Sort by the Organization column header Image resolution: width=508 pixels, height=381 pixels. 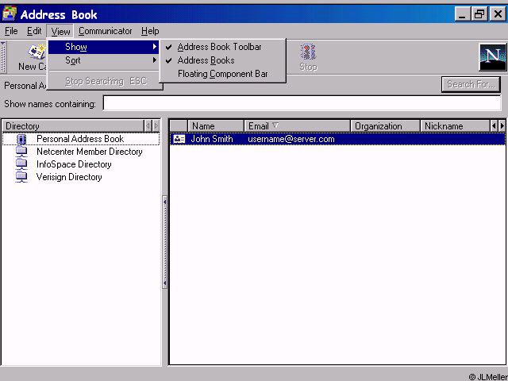click(385, 125)
